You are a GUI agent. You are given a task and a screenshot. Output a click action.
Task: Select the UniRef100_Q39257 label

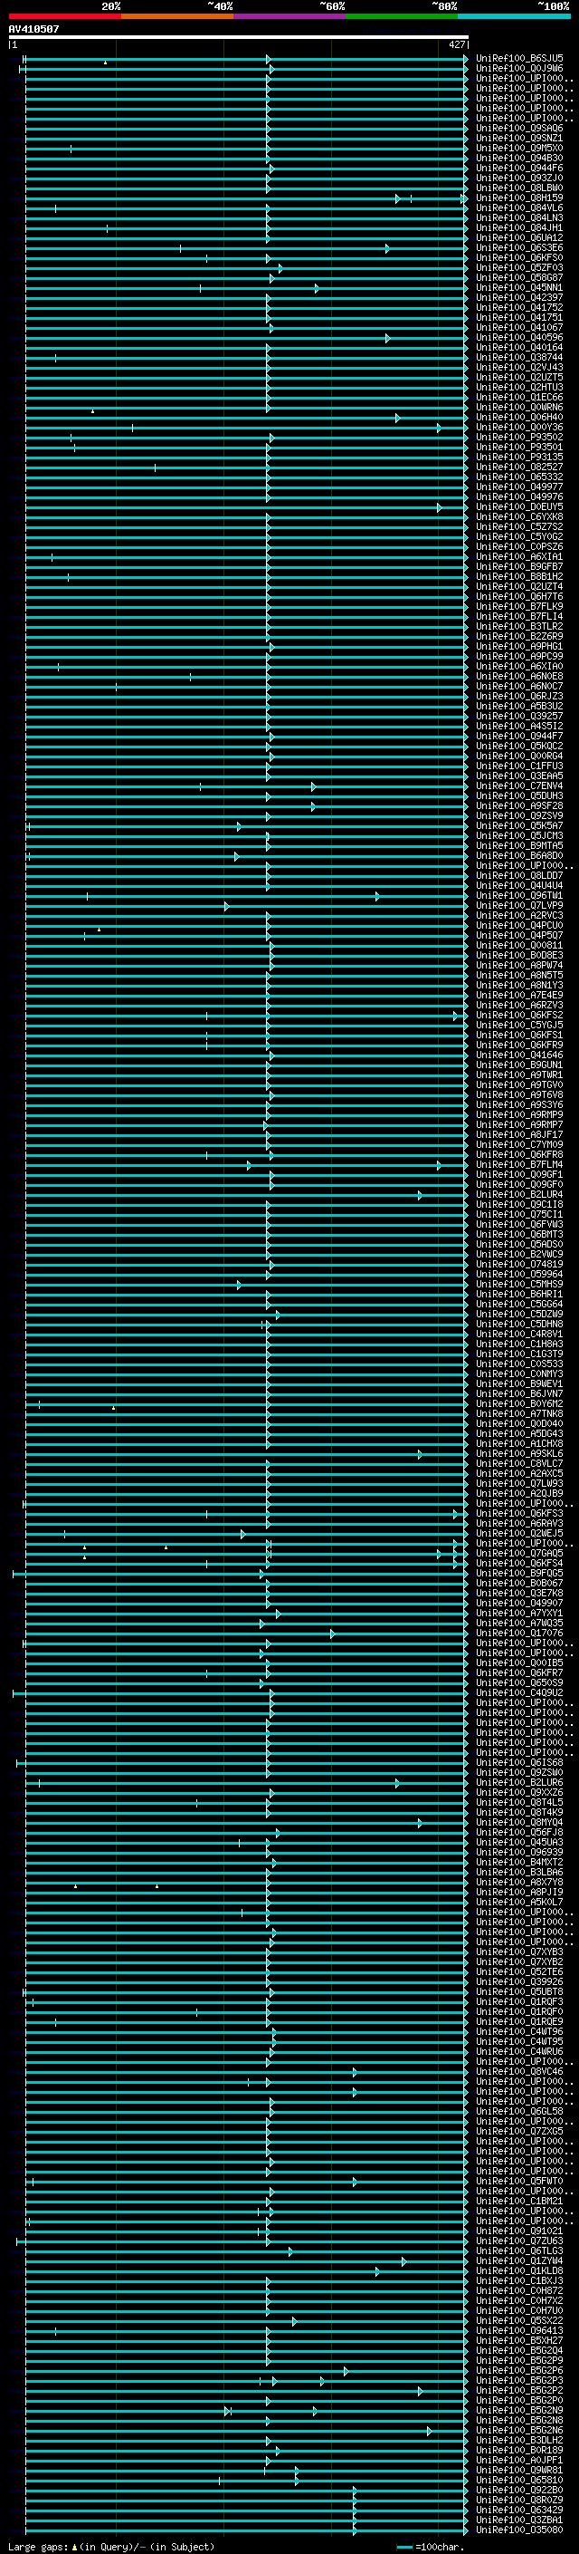(519, 716)
